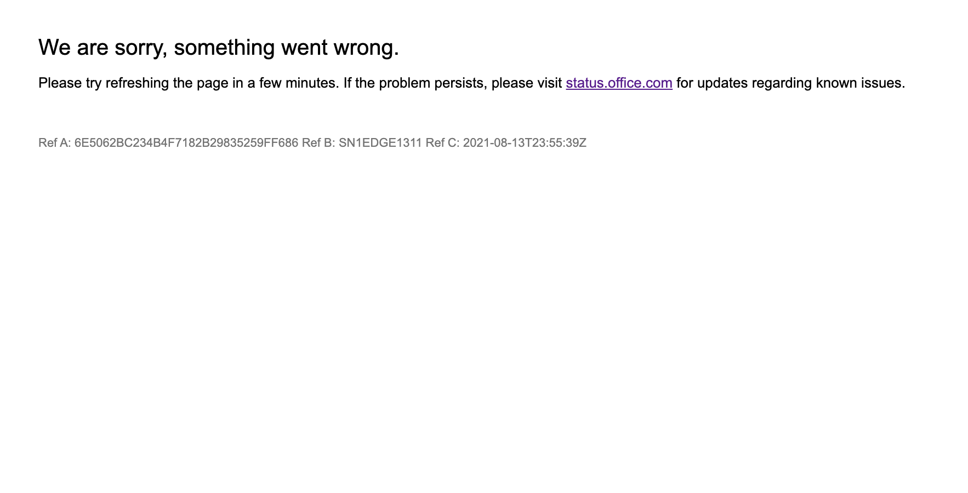This screenshot has height=493, width=968.
Task: Click the 'Ref C:' label
Action: pyautogui.click(x=442, y=143)
